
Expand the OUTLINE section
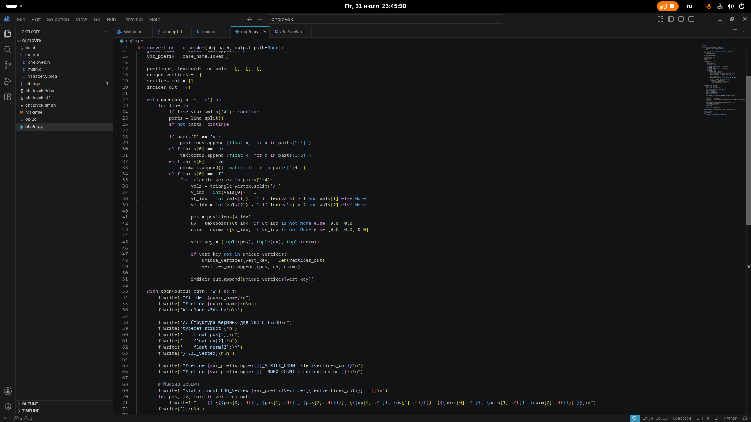(x=65, y=404)
